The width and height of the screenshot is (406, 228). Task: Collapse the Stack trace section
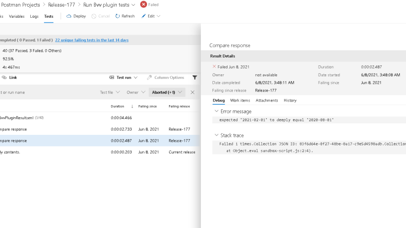click(x=217, y=135)
